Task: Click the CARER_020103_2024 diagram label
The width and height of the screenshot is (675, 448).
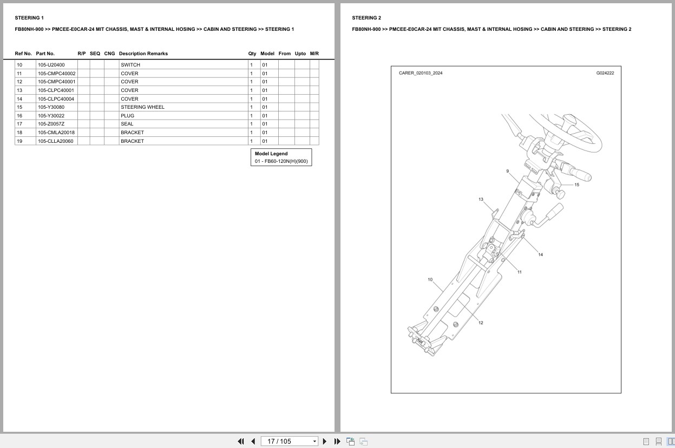Action: tap(421, 73)
